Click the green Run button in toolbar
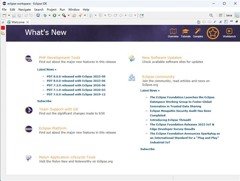The width and height of the screenshot is (240, 181). (x=54, y=15)
